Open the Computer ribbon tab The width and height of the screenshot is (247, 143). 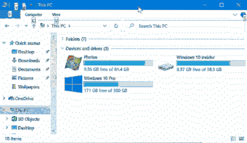(x=33, y=15)
